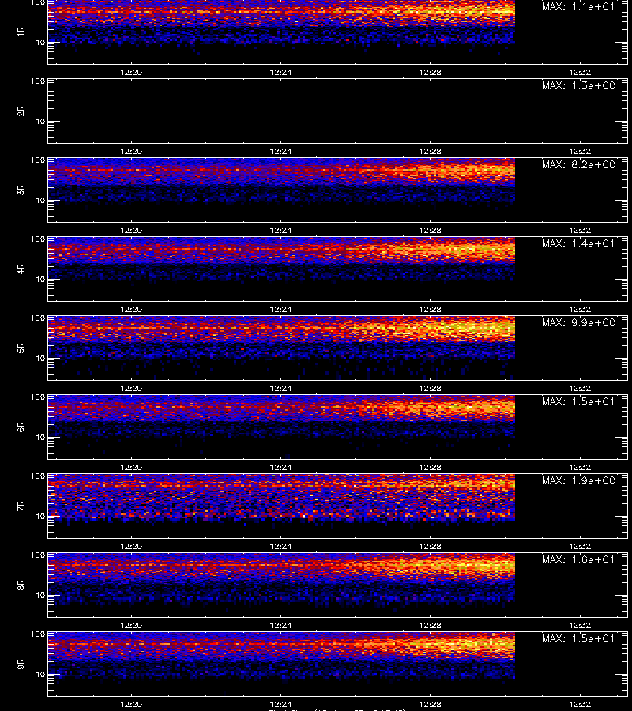This screenshot has width=632, height=711.
Task: Click the 12:32 time label below 2R panel
Action: [x=580, y=151]
